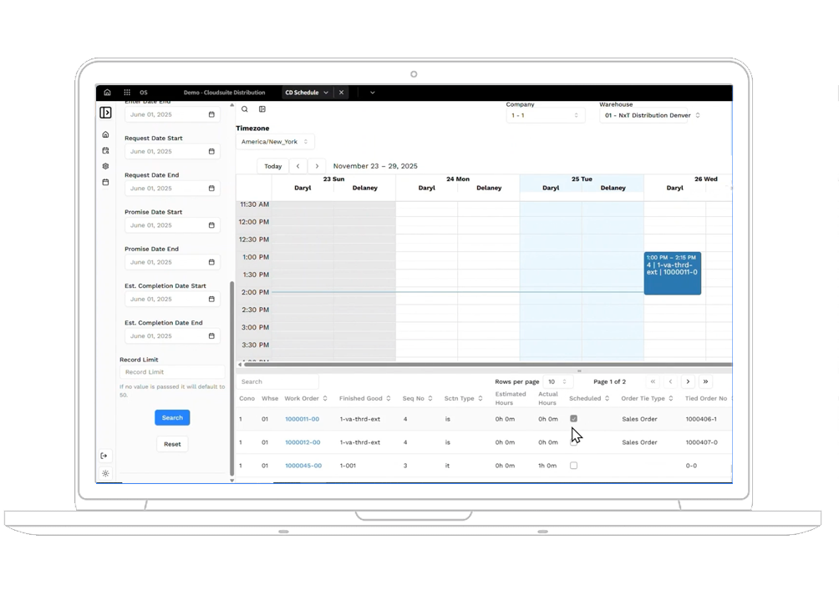Change the Rows per page dropdown
The width and height of the screenshot is (839, 595).
[x=557, y=381]
